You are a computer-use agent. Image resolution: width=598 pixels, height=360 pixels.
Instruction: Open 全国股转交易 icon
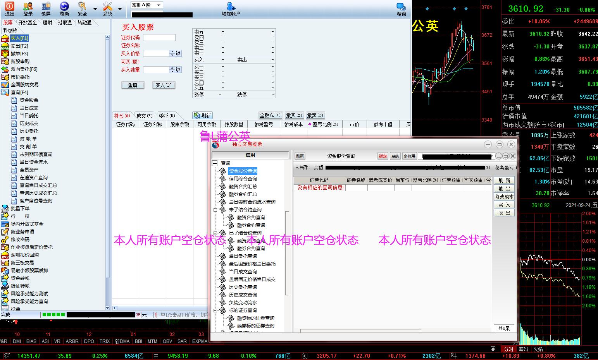pyautogui.click(x=5, y=85)
